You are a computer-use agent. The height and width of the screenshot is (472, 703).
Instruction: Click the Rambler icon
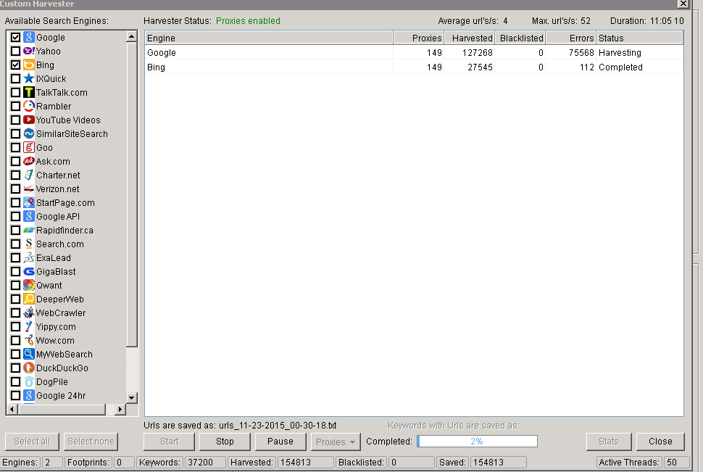(x=29, y=107)
